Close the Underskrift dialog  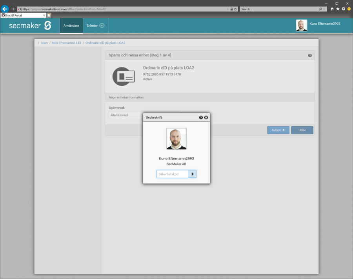point(206,118)
